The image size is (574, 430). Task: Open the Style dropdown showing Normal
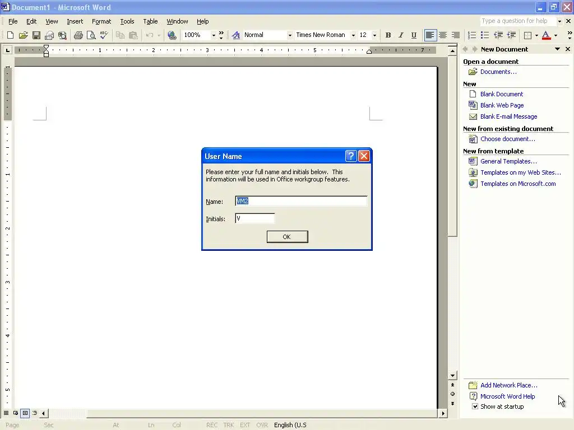coord(290,35)
